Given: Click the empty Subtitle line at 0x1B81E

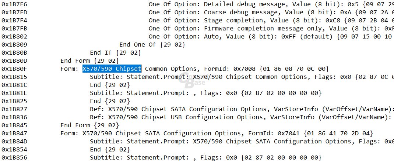Looking at the screenshot, I should 205,93.
